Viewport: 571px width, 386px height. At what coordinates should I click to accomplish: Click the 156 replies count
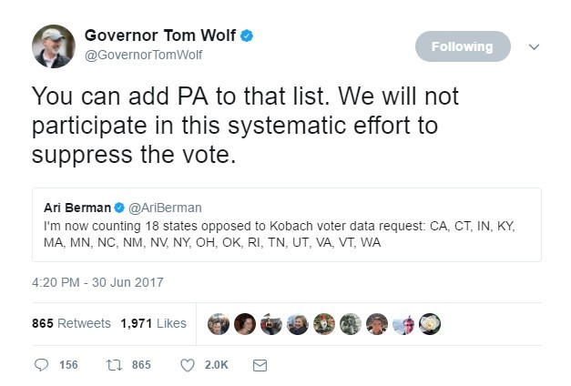(68, 365)
